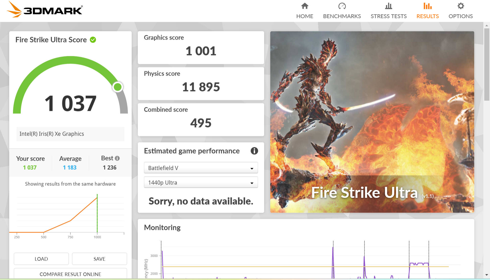Viewport: 490px width, 280px height.
Task: Click the Fire Strike Ultra artwork image
Action: 372,122
